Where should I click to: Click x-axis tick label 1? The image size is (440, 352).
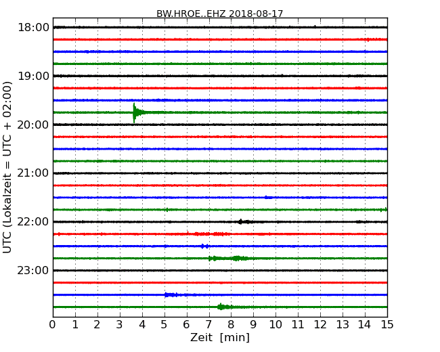click(x=75, y=325)
